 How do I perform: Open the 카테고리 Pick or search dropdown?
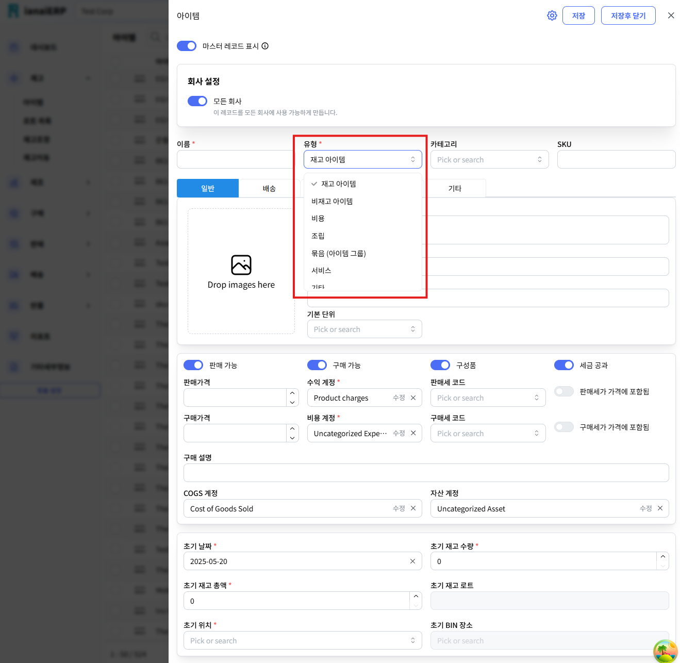490,159
